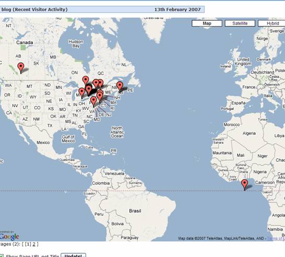The image size is (285, 257).
Task: Click the Update! button
Action: [x=73, y=255]
